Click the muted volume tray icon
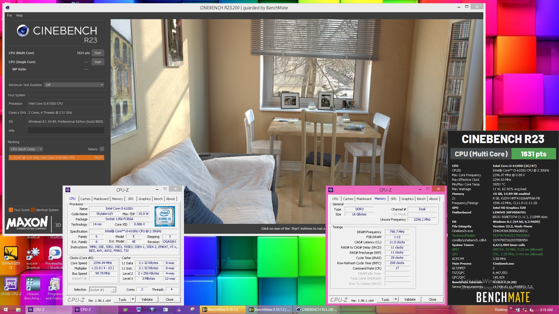Screen dimensions: 559x314 (x=532, y=310)
